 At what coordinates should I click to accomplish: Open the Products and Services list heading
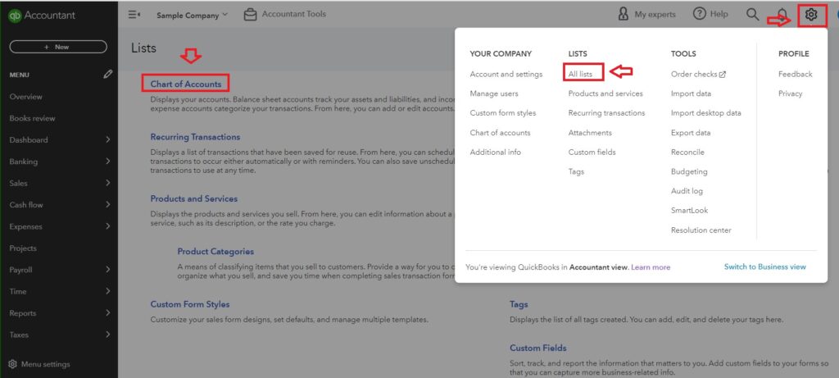pos(193,198)
